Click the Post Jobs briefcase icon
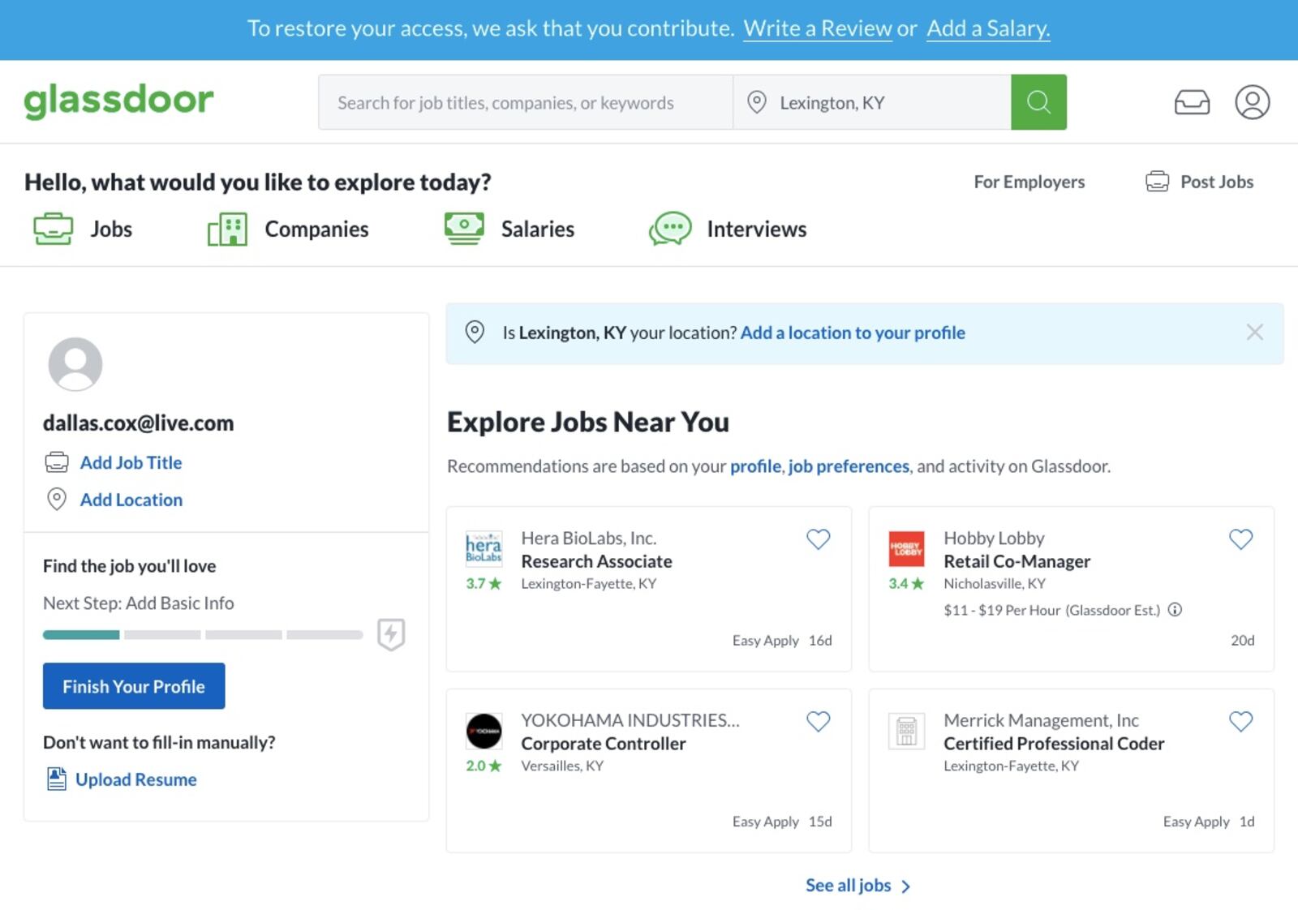The height and width of the screenshot is (910, 1298). point(1157,182)
